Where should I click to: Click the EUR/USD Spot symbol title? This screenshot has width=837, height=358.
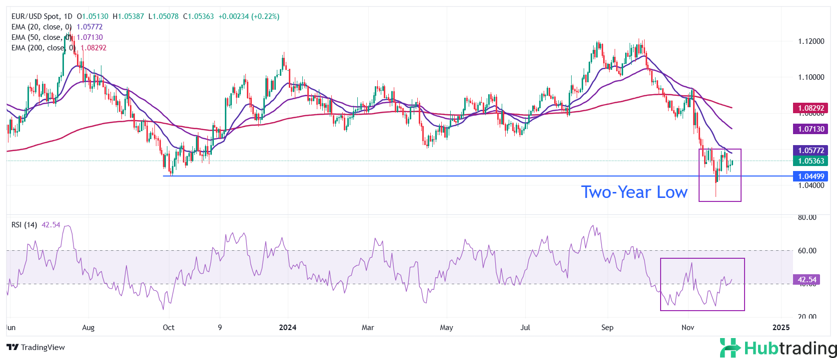(35, 16)
